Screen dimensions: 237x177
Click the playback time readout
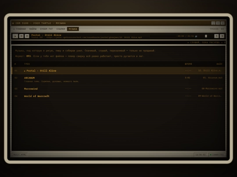coord(186,36)
